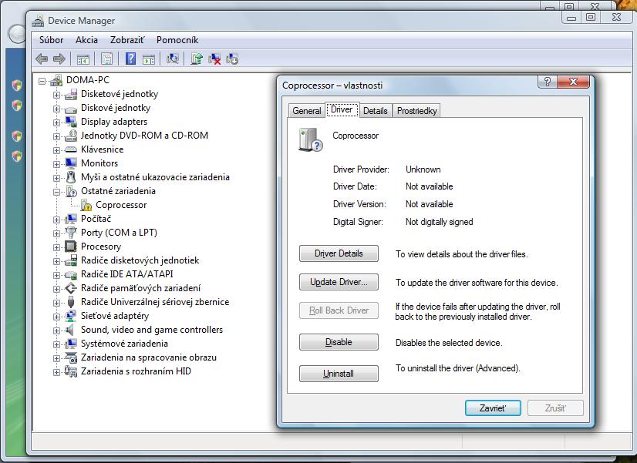This screenshot has height=463, width=637.
Task: Expand the Systémové zariadenia node
Action: tap(56, 344)
